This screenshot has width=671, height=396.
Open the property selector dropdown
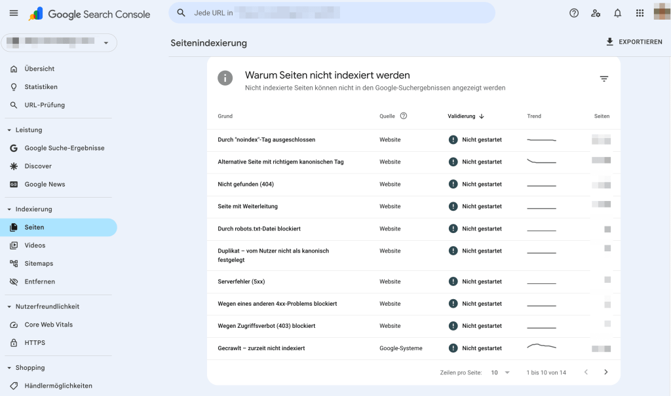tap(105, 42)
